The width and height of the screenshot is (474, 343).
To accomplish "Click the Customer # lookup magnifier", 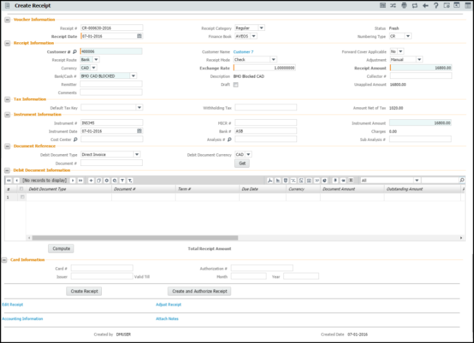I will pos(75,52).
